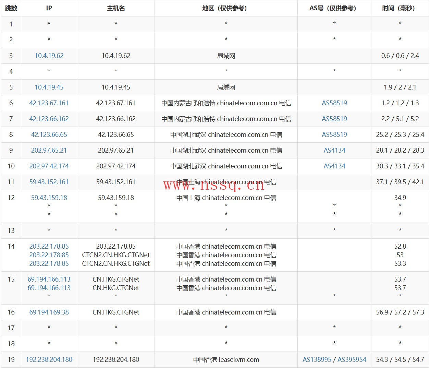Open IP link 10.4.19.62
The image size is (430, 368).
(x=49, y=56)
